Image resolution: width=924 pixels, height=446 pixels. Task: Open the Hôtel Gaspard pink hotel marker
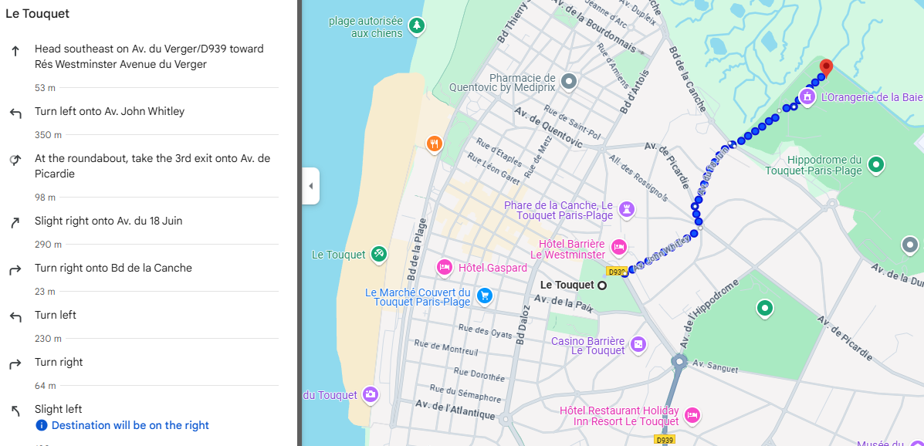click(x=445, y=268)
